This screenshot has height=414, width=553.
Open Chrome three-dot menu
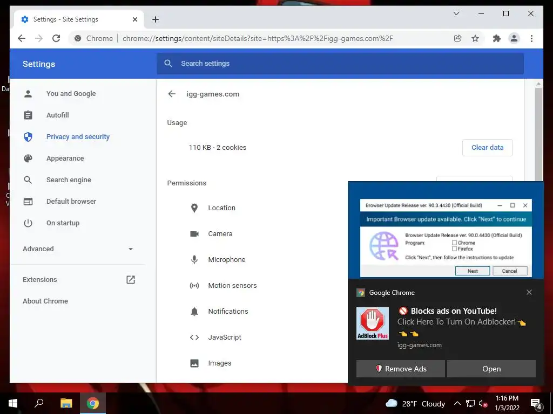[531, 38]
